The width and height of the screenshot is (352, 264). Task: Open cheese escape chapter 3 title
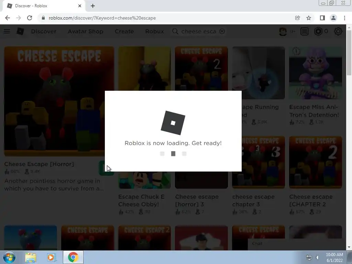(x=253, y=200)
